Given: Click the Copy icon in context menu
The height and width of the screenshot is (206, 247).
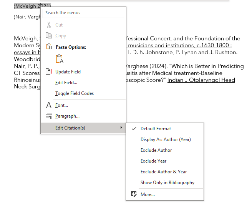Looking at the screenshot, I should (49, 36).
